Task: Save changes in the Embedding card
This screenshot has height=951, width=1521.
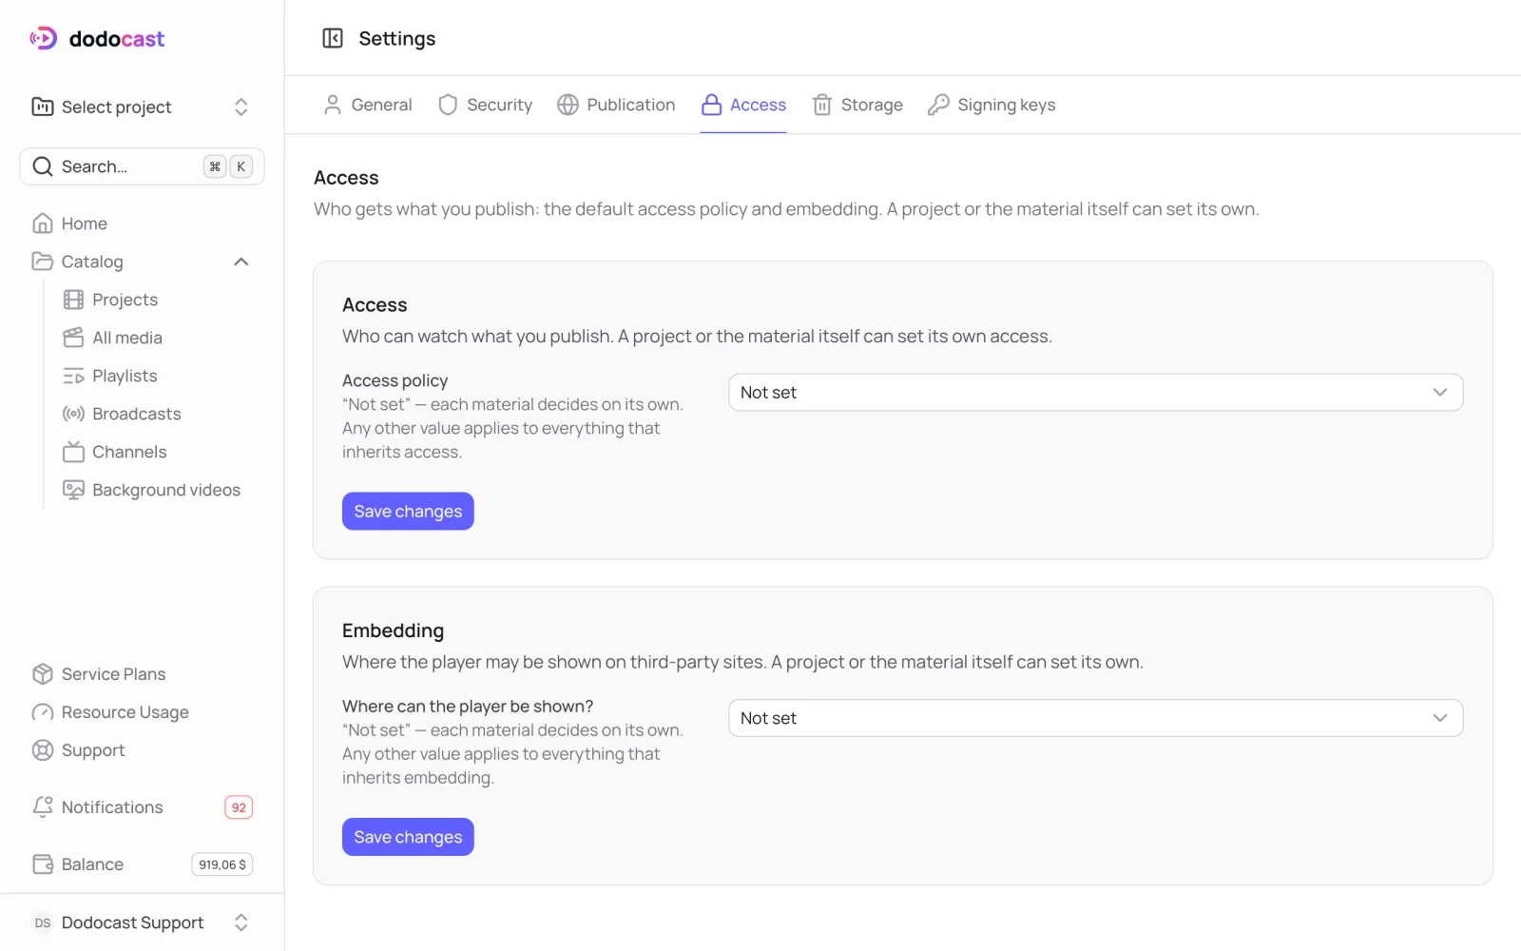Action: pos(408,837)
